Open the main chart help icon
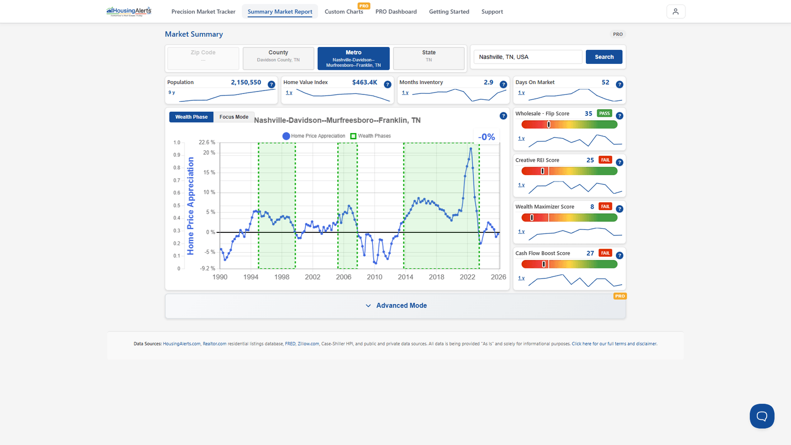 [503, 116]
